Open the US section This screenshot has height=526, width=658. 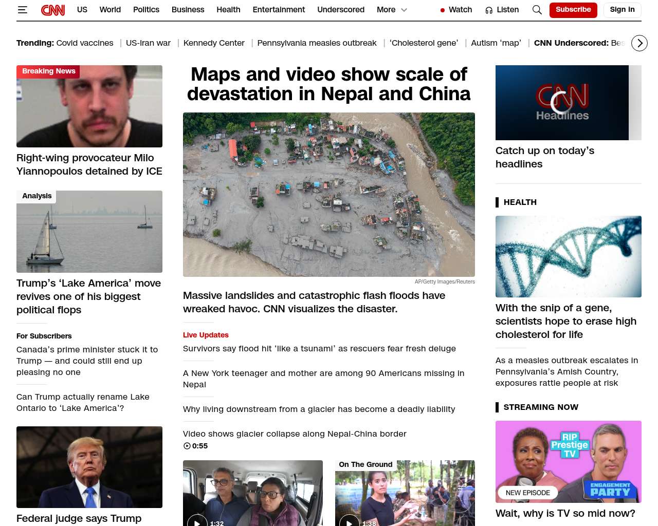82,10
